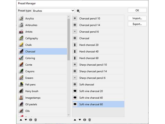Select Hard charcoal 40 brush preset
Viewport: 165px width, 124px height.
(98, 52)
